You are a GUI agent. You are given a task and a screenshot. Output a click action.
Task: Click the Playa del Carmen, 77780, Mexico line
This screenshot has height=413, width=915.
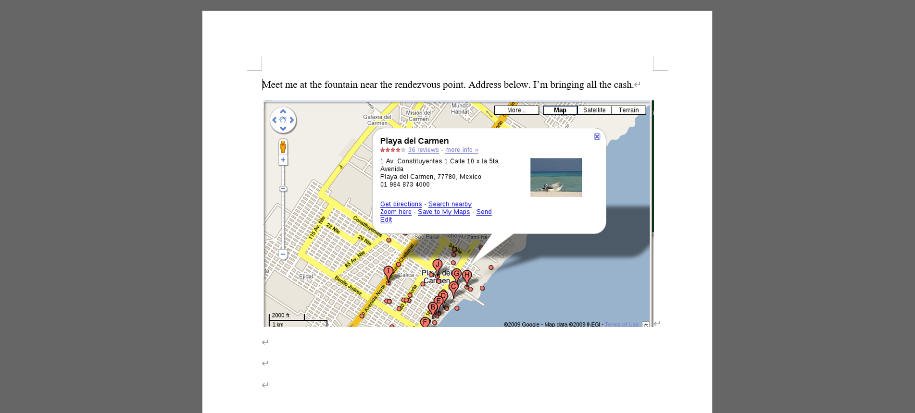click(x=431, y=177)
